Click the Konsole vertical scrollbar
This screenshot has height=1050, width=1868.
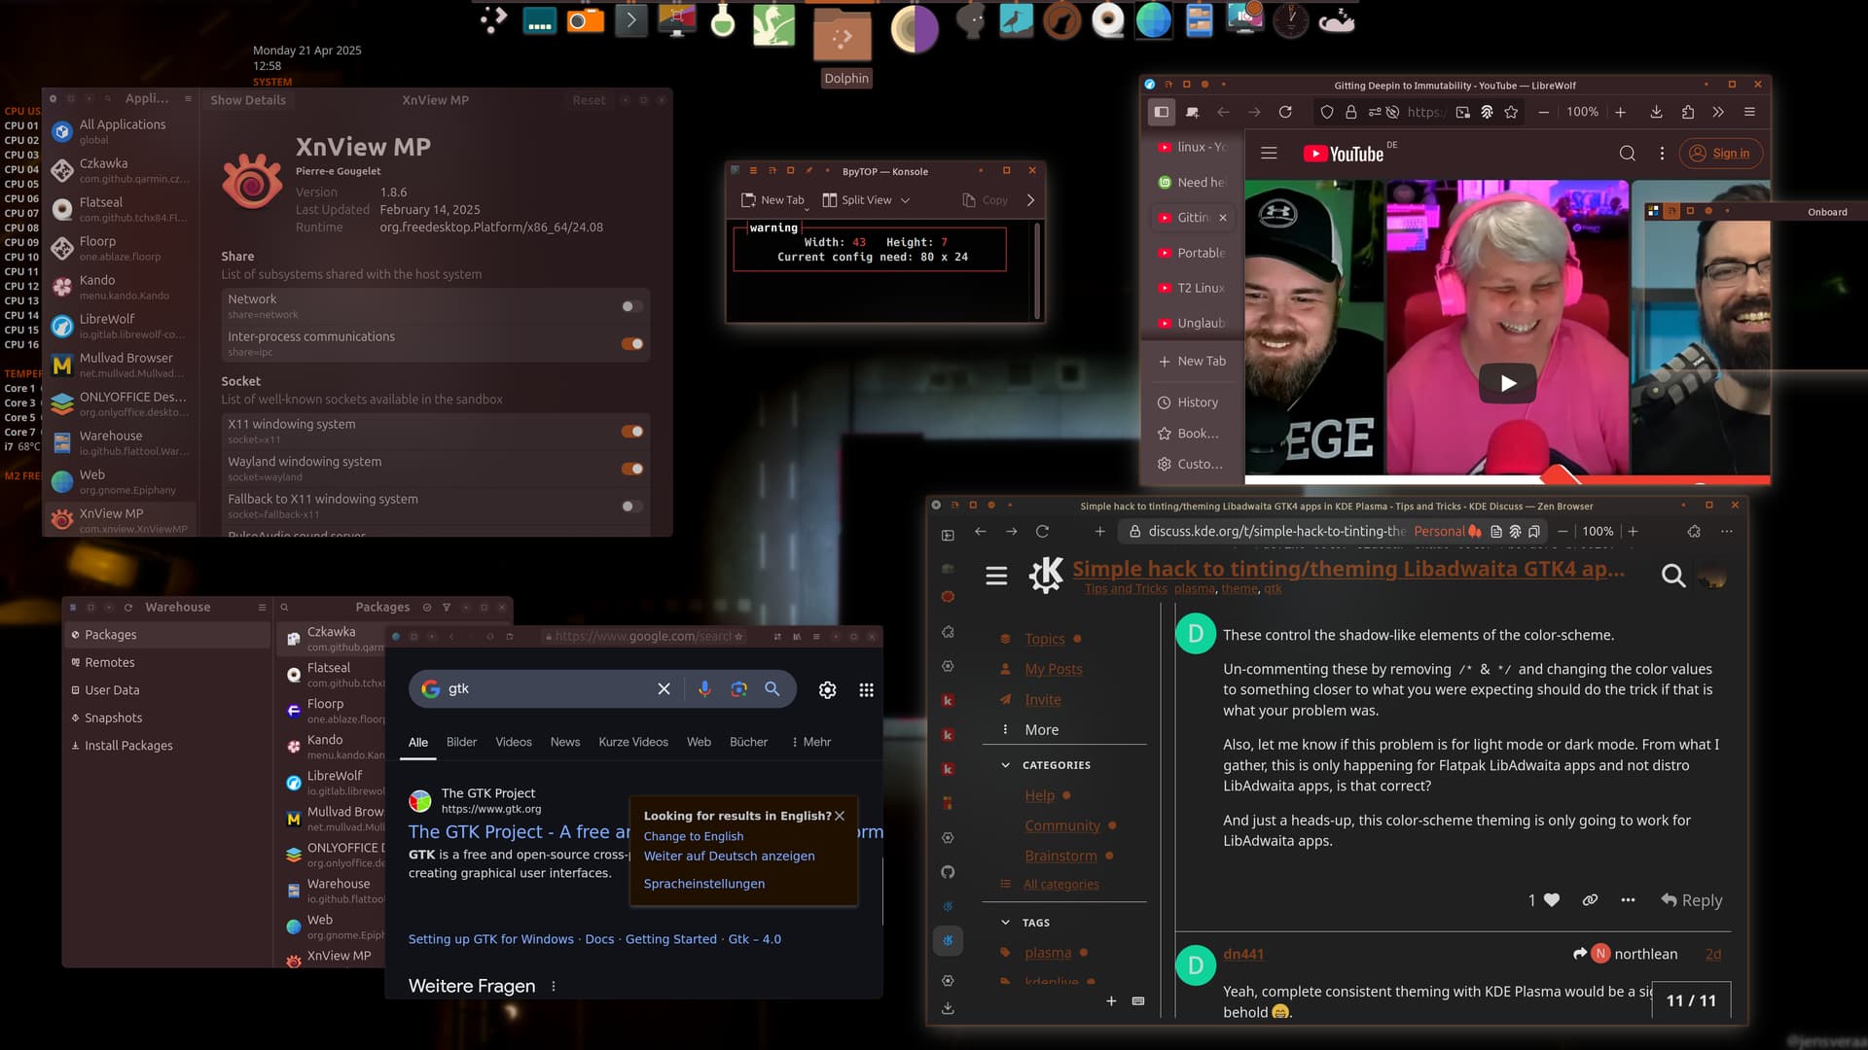(x=1037, y=270)
